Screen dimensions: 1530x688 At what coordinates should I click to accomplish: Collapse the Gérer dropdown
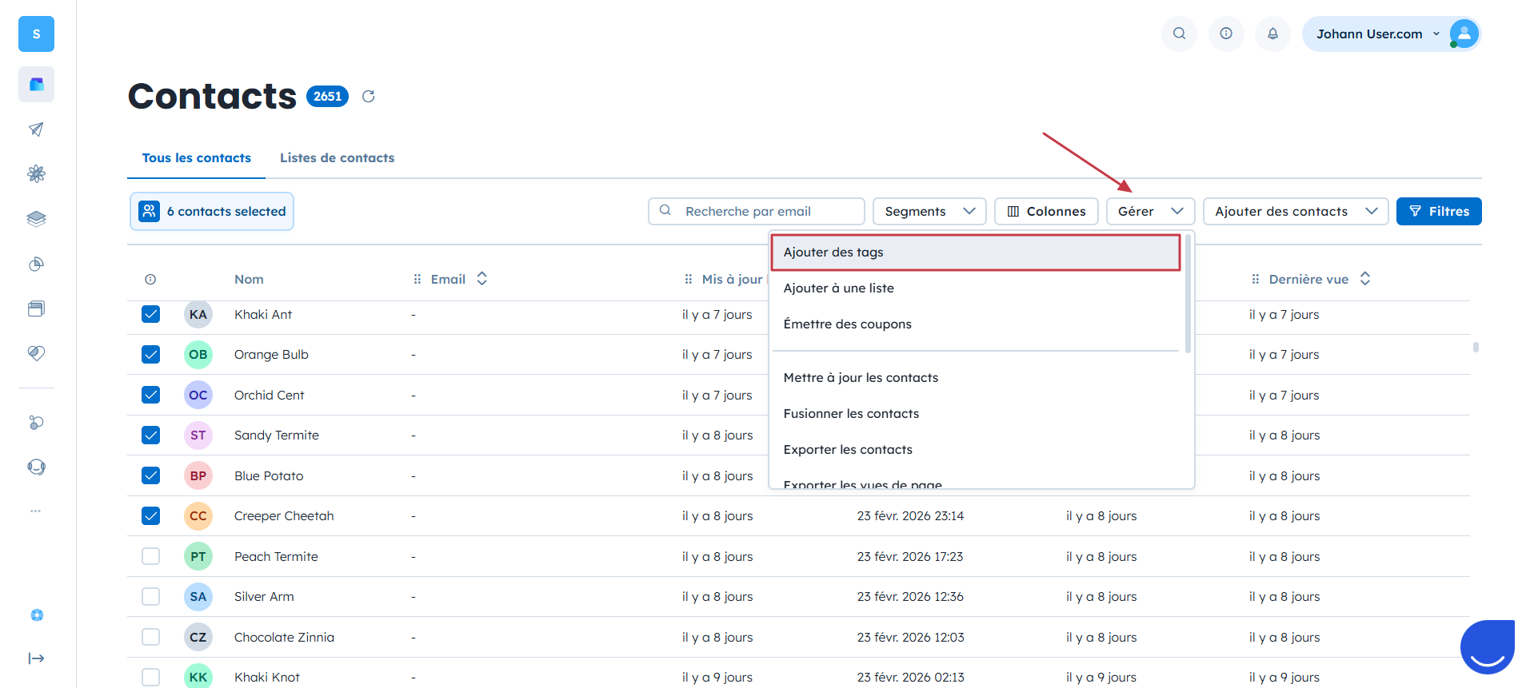(1150, 211)
